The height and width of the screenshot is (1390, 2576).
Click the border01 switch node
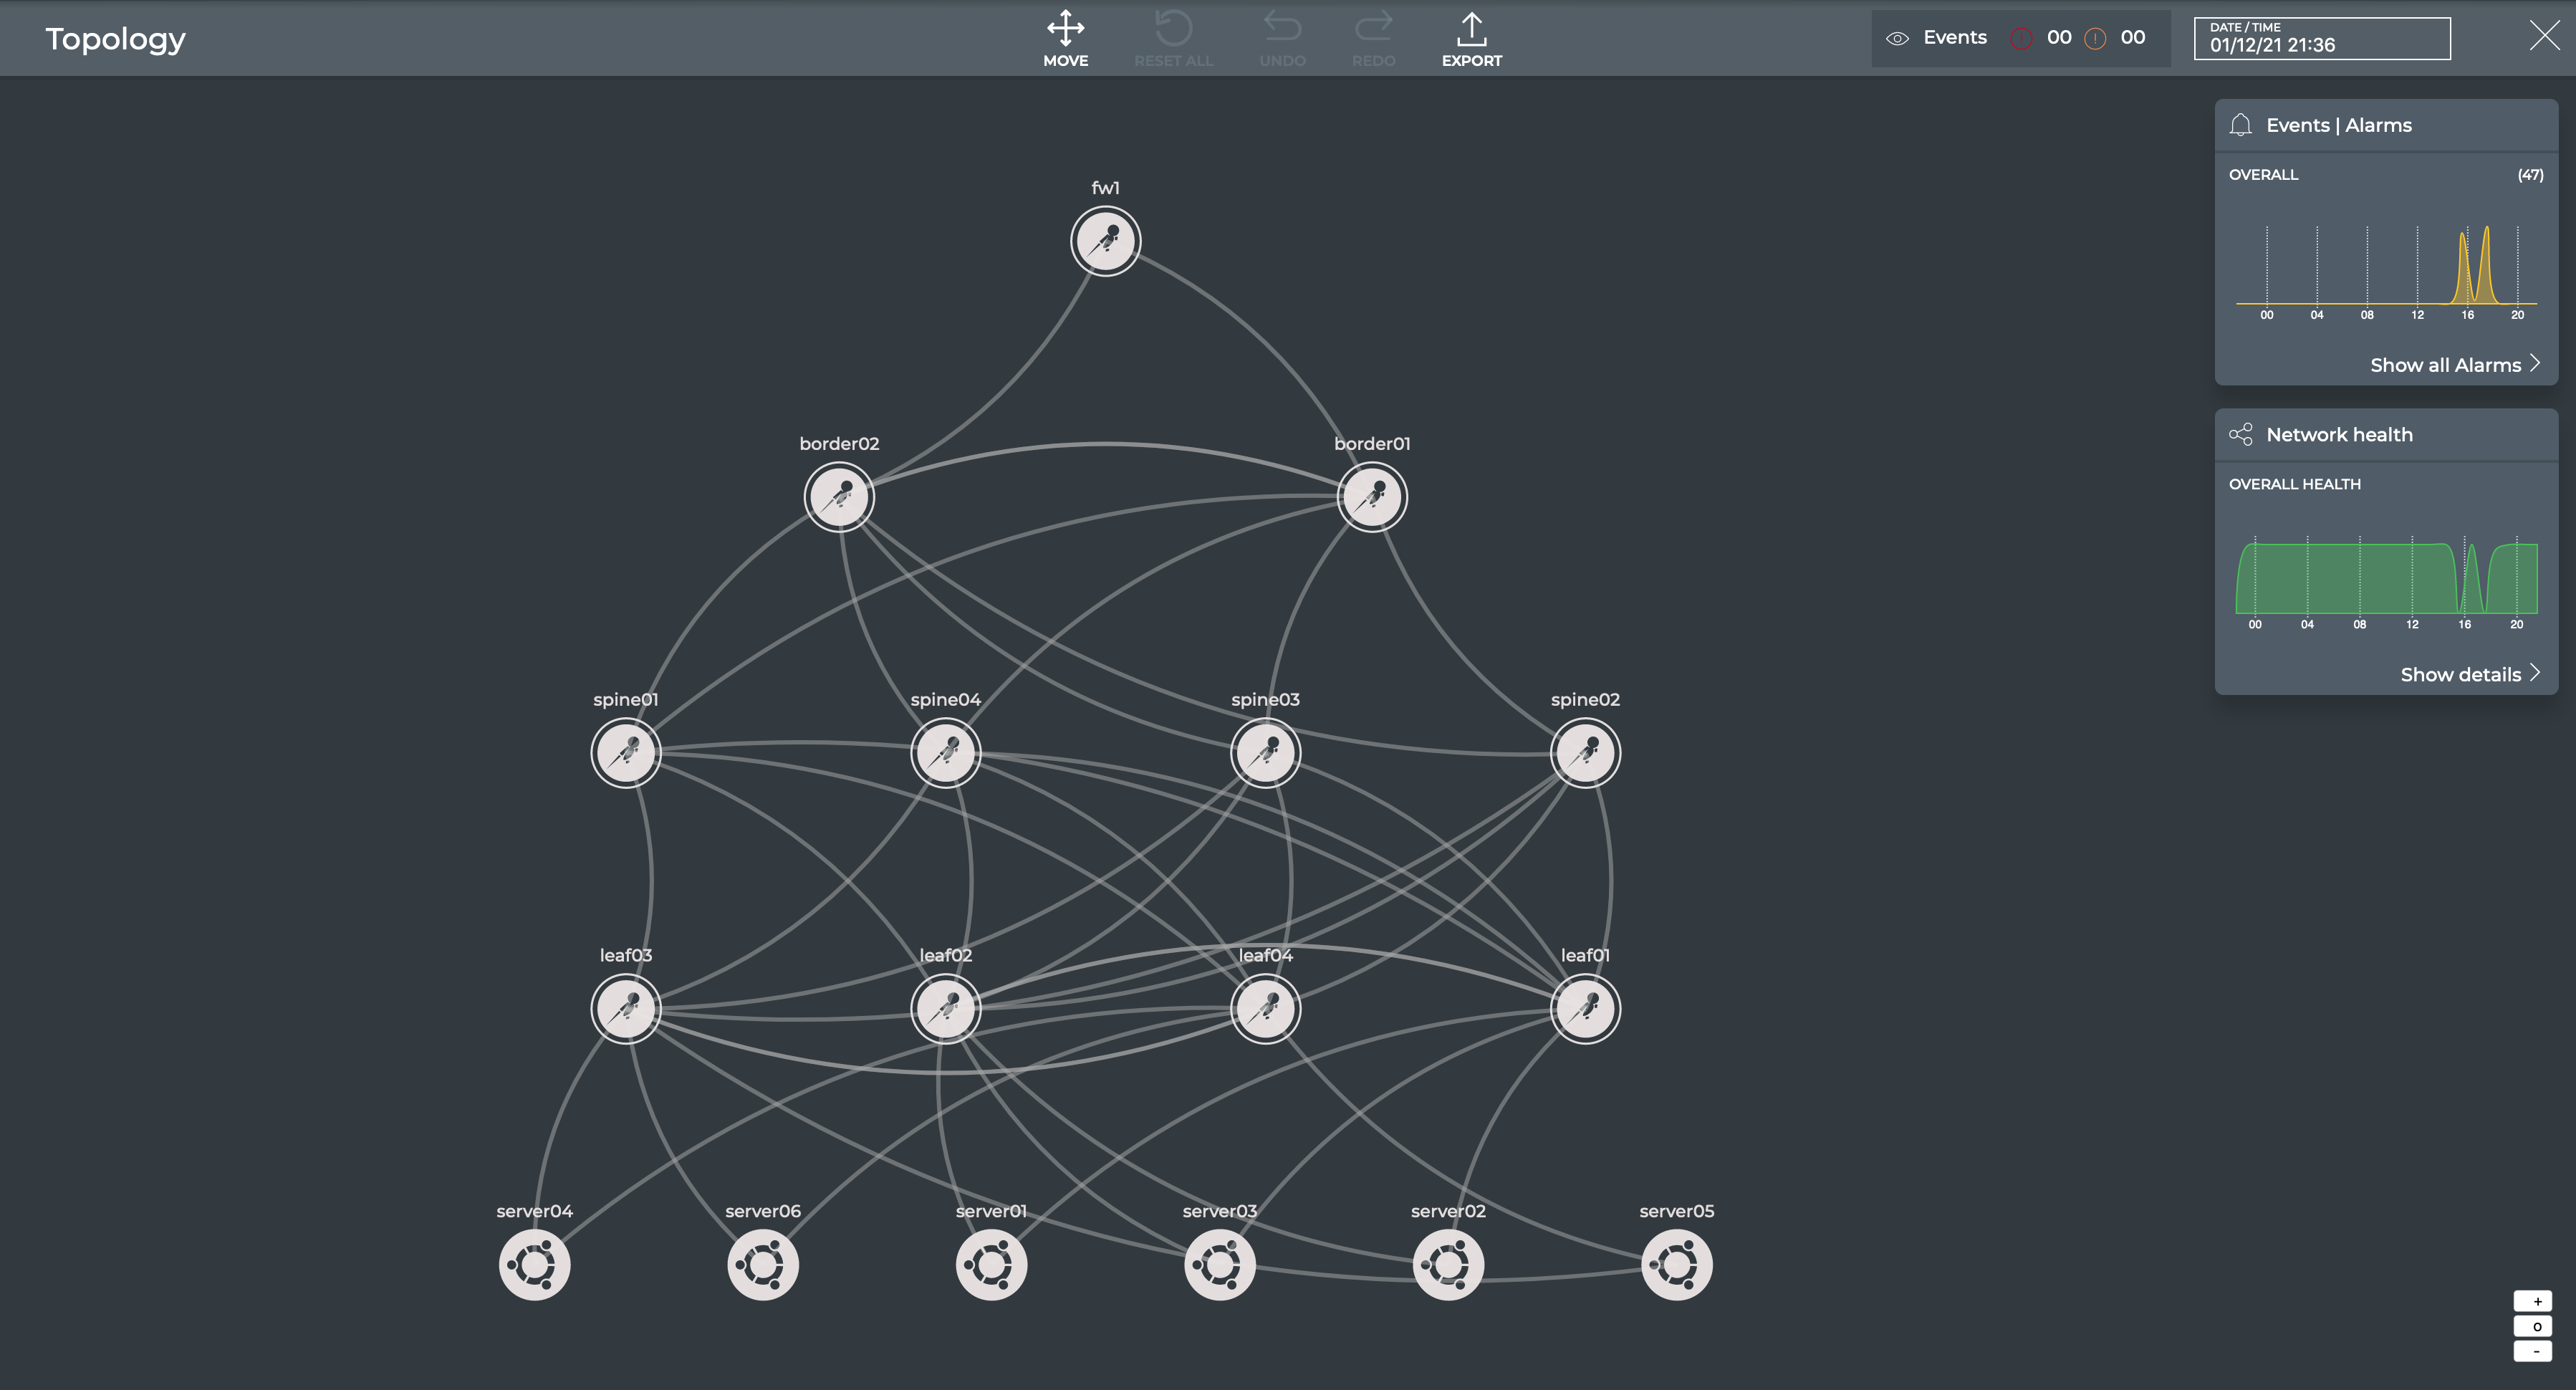1372,497
